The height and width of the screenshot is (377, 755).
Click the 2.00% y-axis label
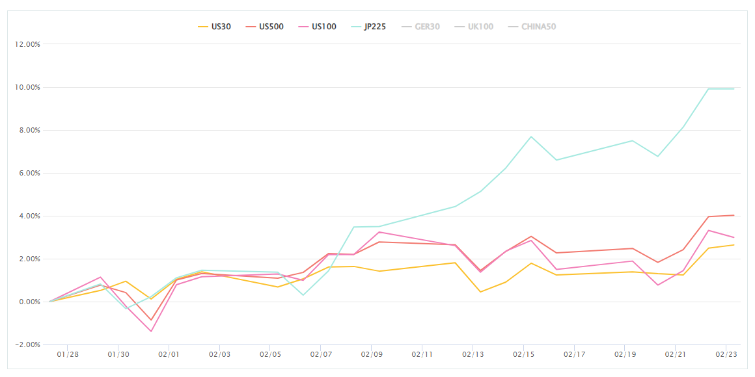coord(30,259)
